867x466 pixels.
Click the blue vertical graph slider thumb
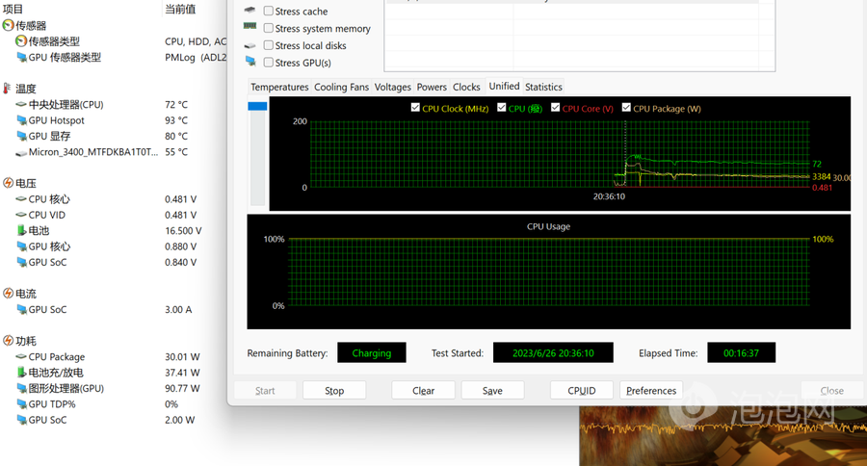click(257, 107)
